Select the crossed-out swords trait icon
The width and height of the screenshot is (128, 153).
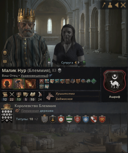[41, 81]
